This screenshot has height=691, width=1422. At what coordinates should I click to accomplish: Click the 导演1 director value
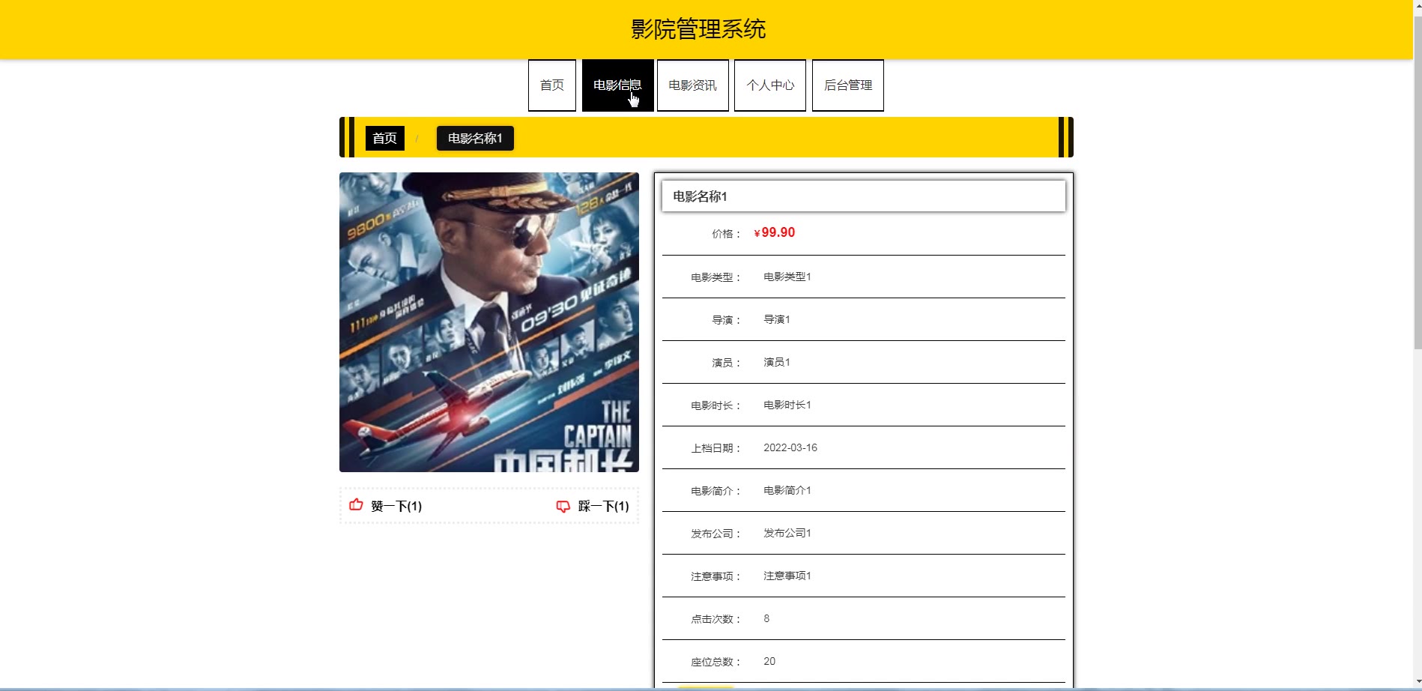tap(777, 319)
